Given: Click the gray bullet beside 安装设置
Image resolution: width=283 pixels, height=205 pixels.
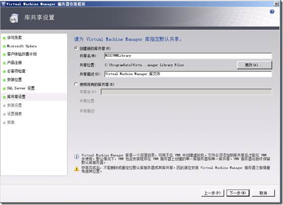Looking at the screenshot, I should (5, 106).
